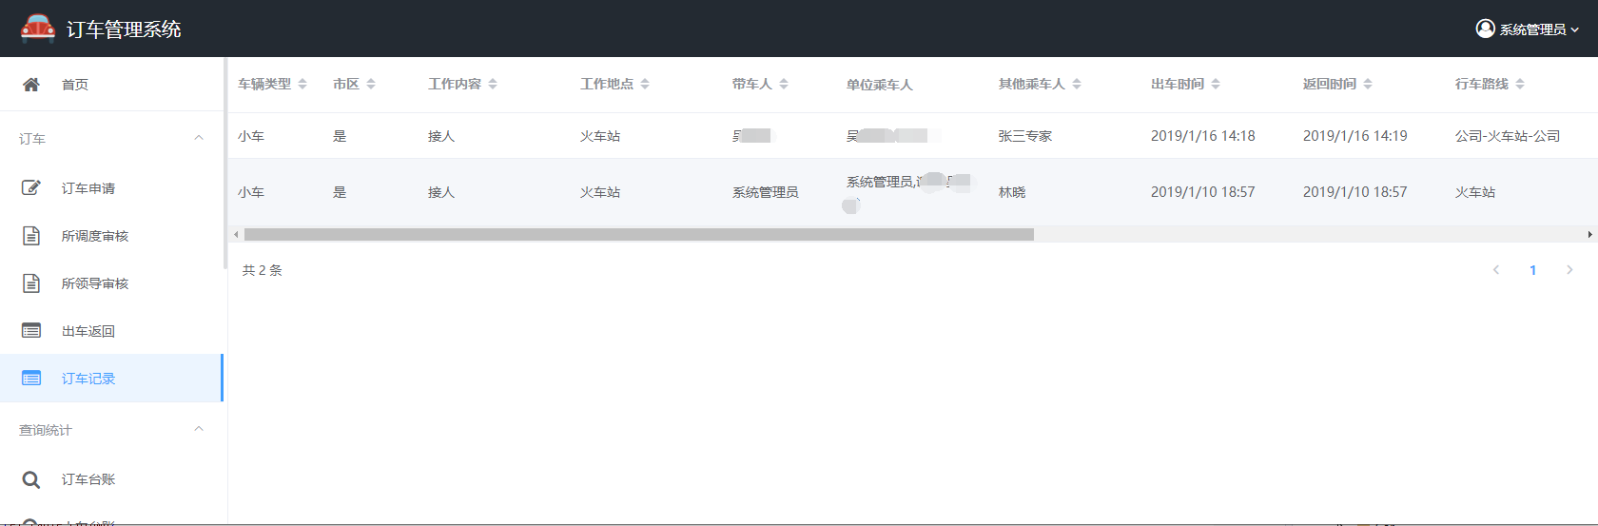Sort table by 车辆类型 column
The height and width of the screenshot is (526, 1598).
(302, 84)
